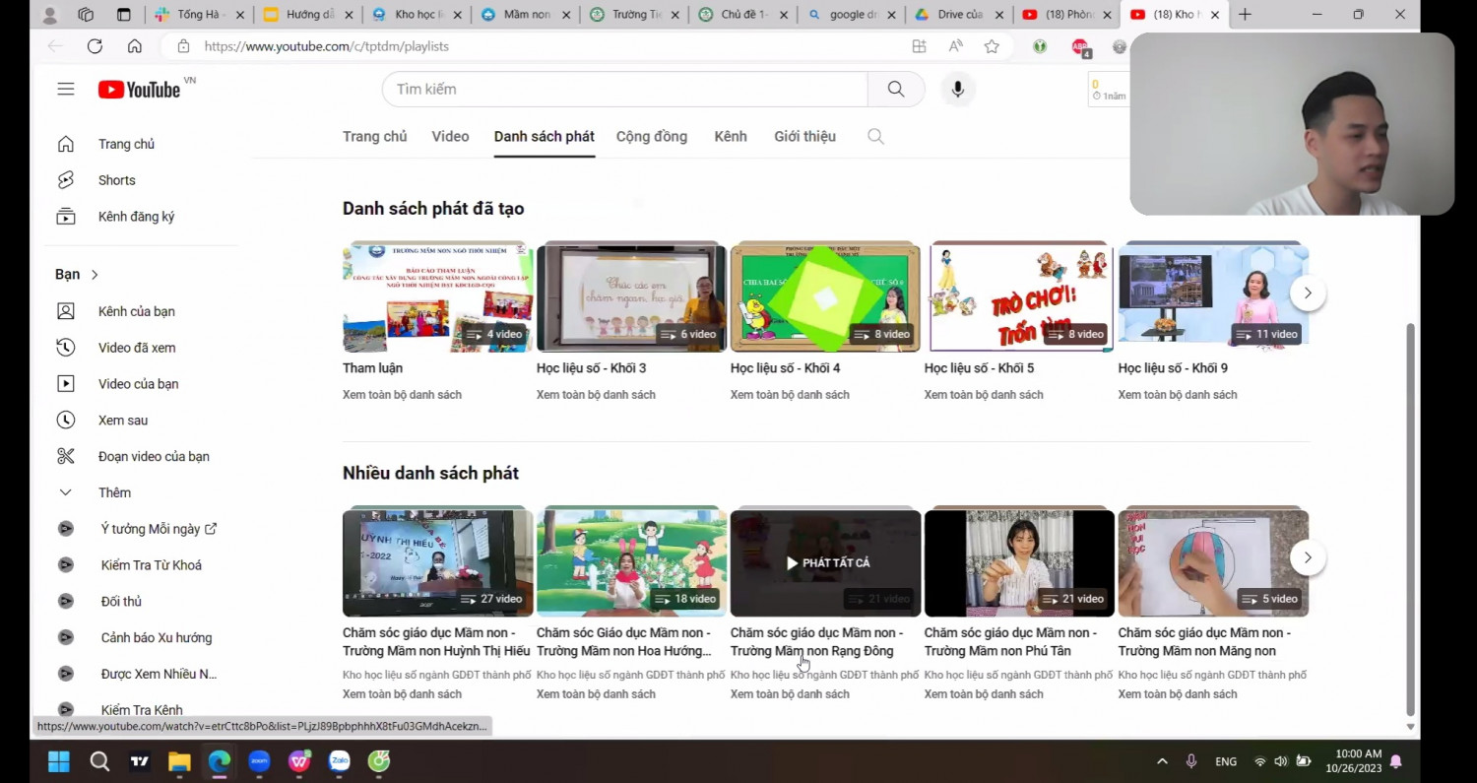Click the search magnifier button

[895, 89]
